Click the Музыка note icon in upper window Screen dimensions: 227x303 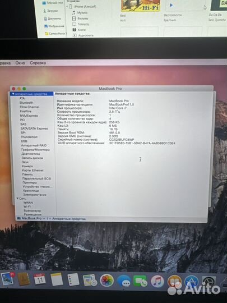74,12
